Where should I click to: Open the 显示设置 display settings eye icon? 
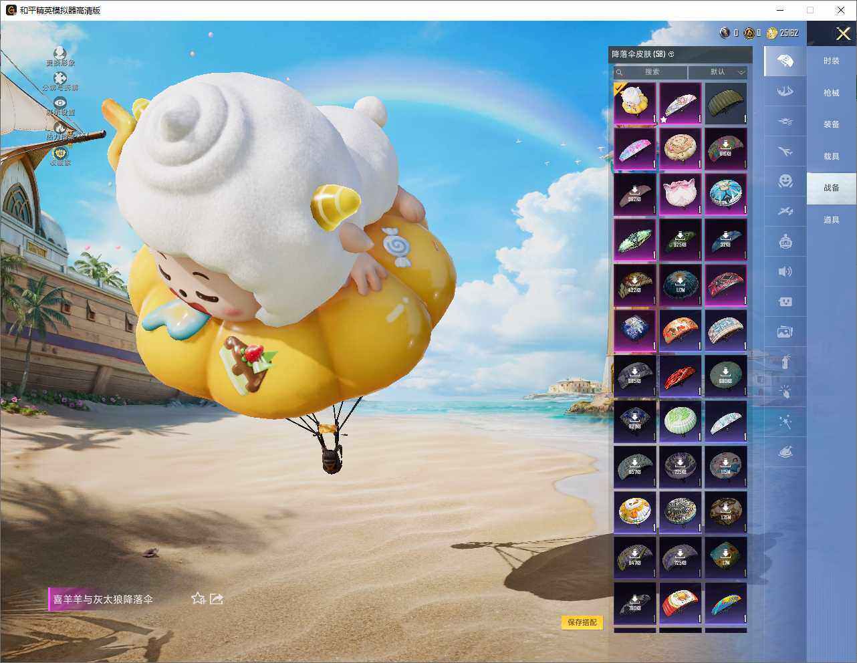[x=60, y=102]
